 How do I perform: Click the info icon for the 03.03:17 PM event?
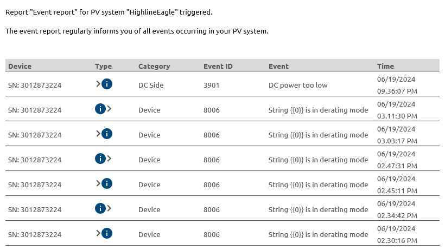(107, 134)
